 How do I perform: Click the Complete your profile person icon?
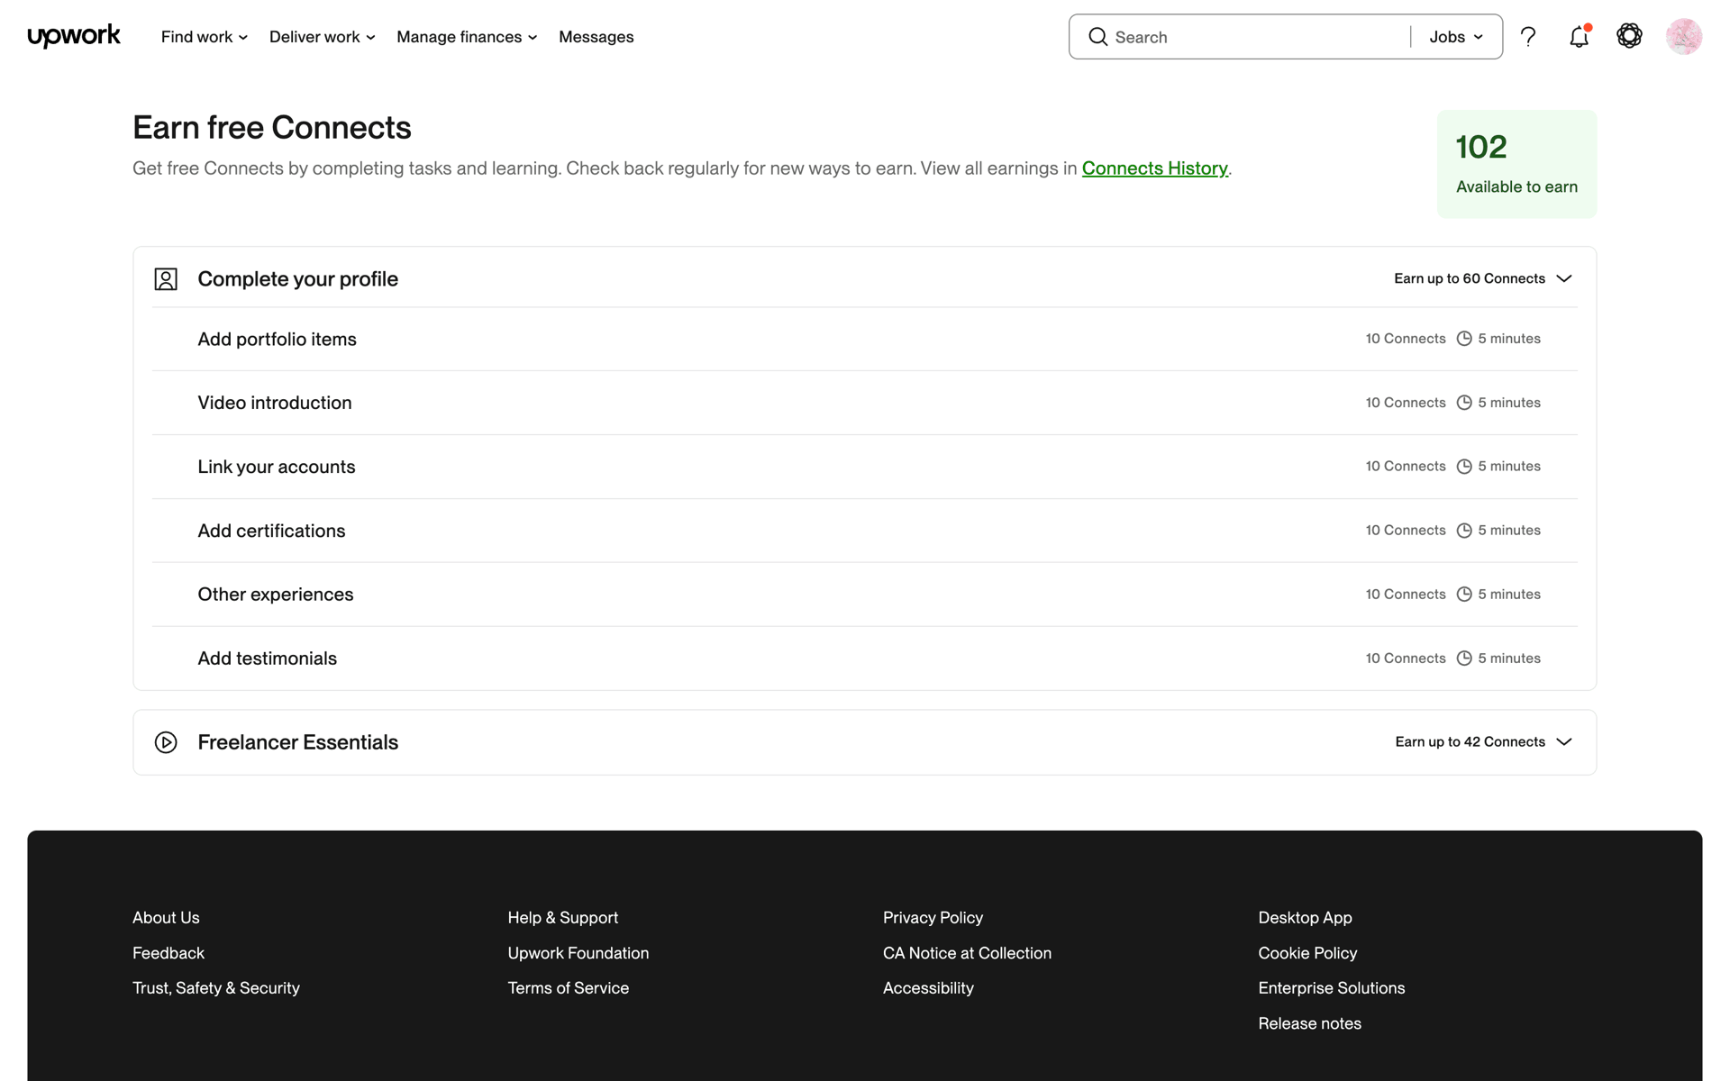click(166, 279)
